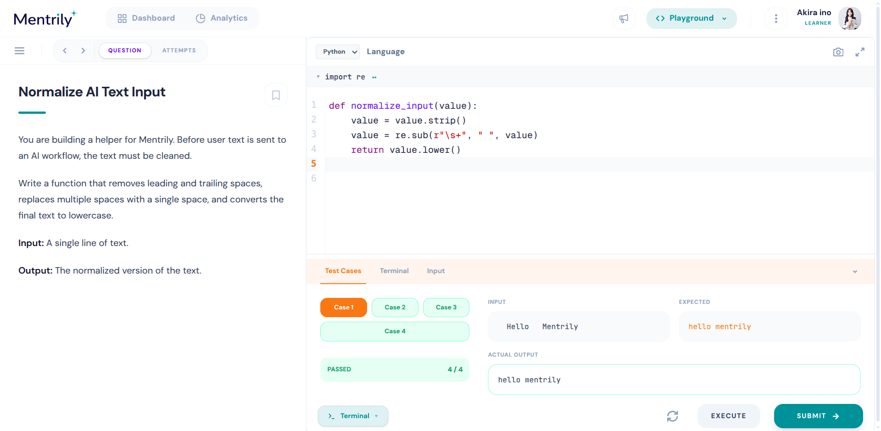Image resolution: width=881 pixels, height=431 pixels.
Task: Click the expected value 'hello mentrily'
Action: click(719, 327)
